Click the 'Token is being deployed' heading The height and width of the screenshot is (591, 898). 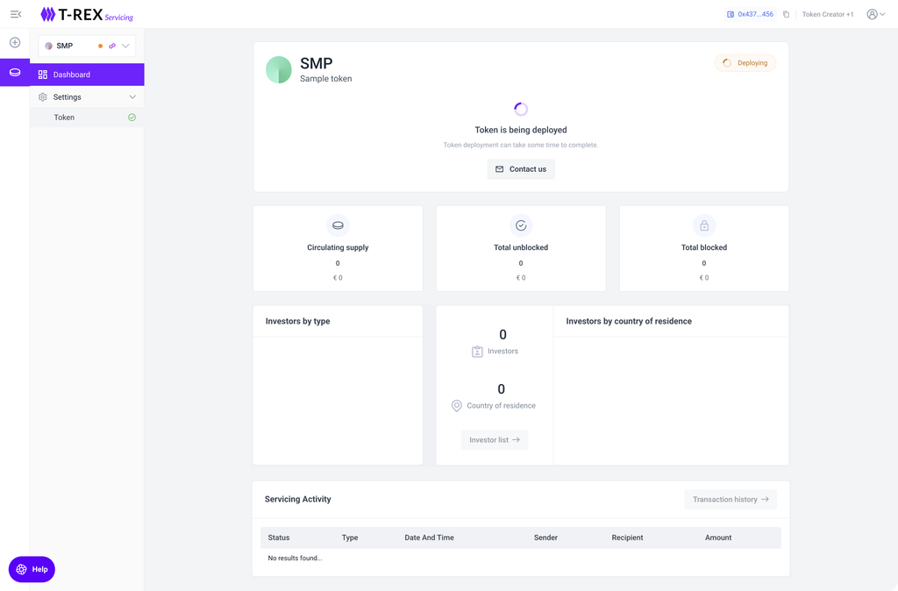pyautogui.click(x=521, y=130)
